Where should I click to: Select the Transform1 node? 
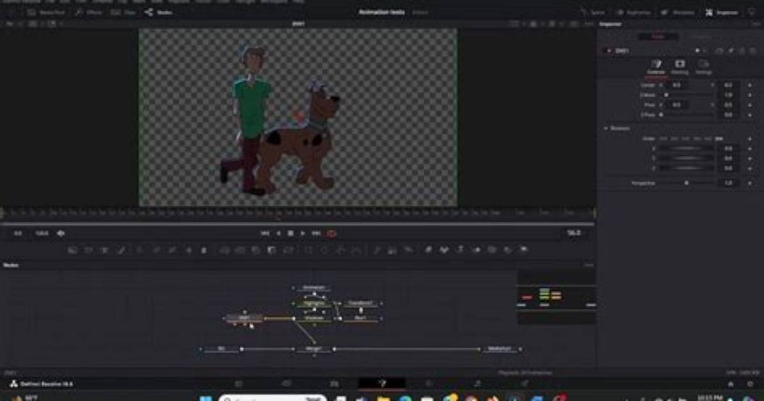click(360, 303)
